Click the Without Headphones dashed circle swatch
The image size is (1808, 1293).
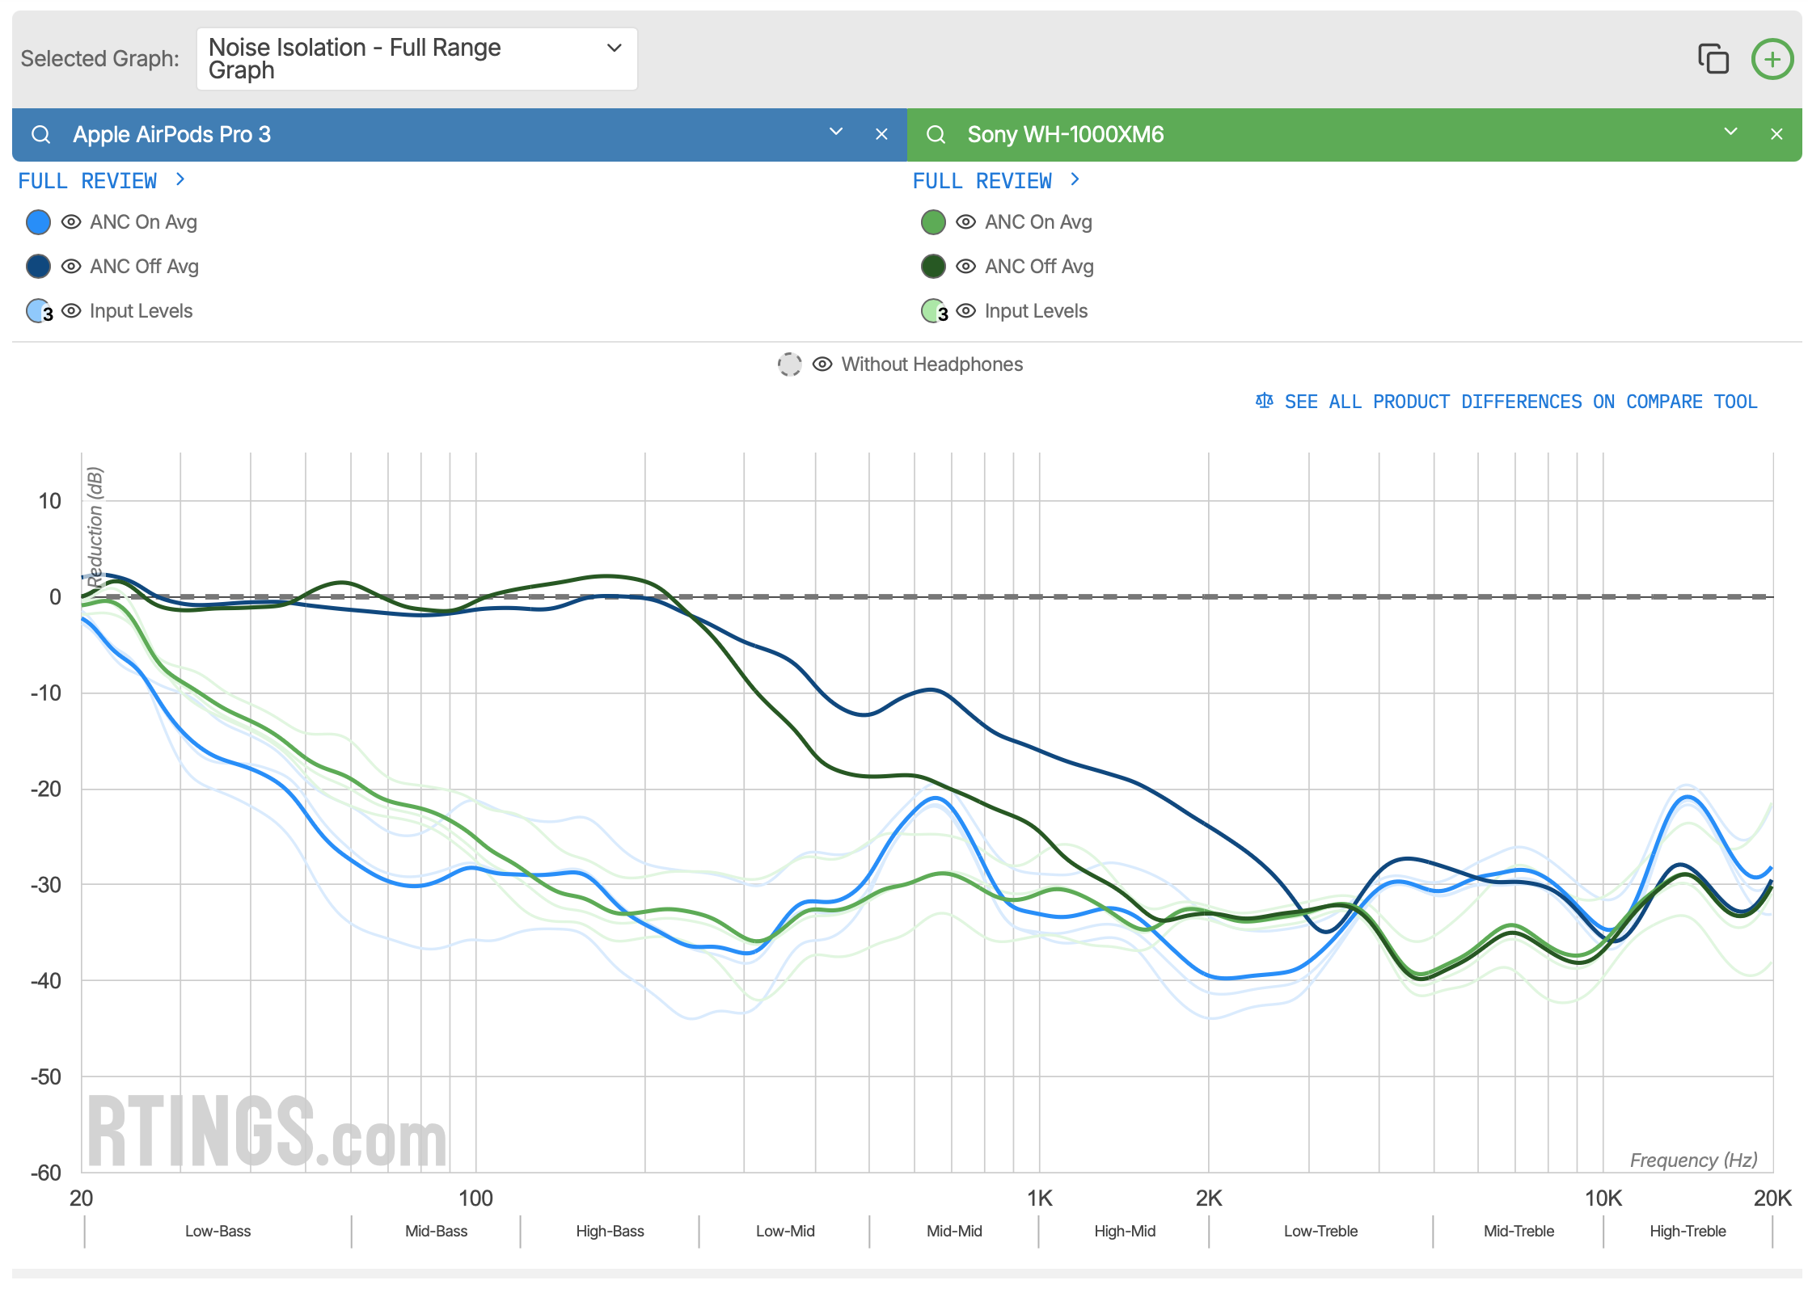click(789, 364)
